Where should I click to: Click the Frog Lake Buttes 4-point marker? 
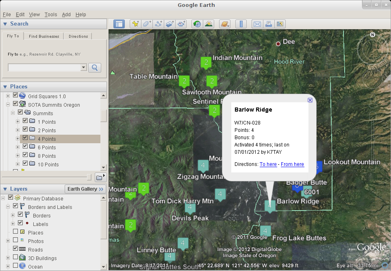pos(265,231)
